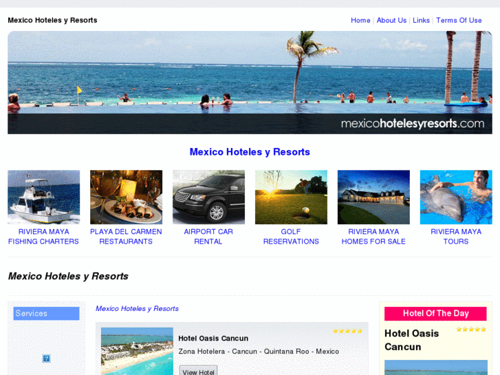Open Riviera Maya Tours link
This screenshot has height=375, width=500.
tap(456, 237)
